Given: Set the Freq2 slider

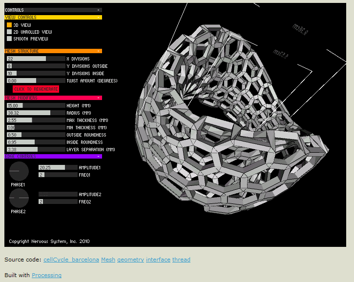Looking at the screenshot, I should [58, 201].
